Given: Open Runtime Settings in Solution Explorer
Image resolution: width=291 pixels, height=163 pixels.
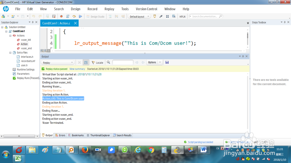Looking at the screenshot, I should (26, 70).
